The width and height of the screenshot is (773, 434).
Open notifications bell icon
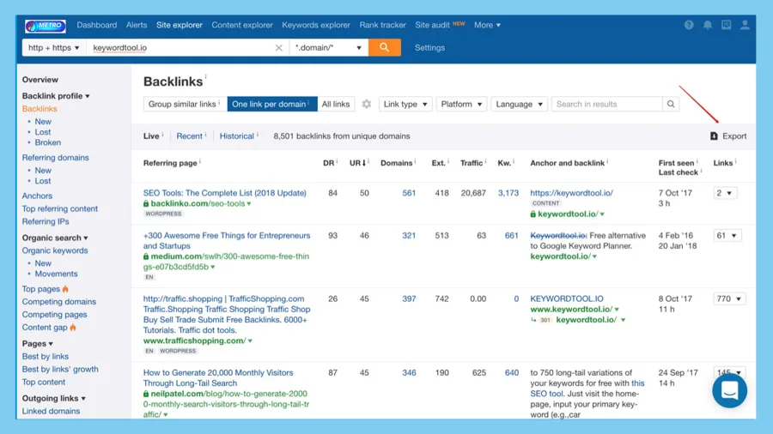pyautogui.click(x=708, y=25)
